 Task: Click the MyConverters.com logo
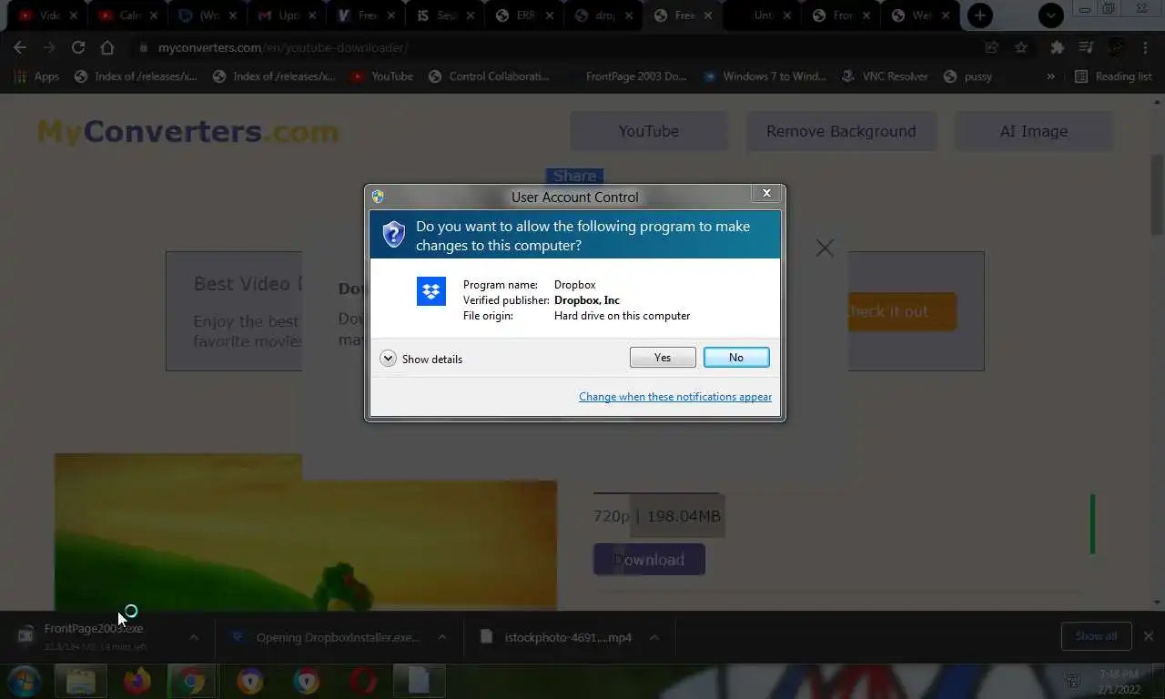pyautogui.click(x=187, y=131)
